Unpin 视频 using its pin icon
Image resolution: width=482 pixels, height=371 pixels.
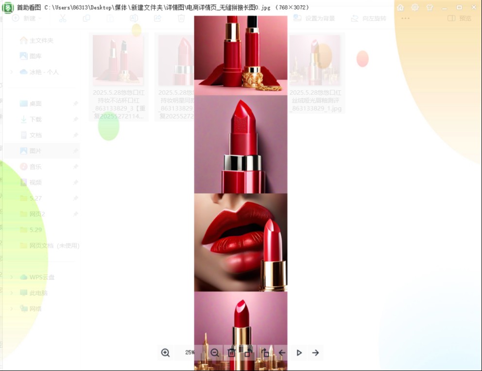76,183
